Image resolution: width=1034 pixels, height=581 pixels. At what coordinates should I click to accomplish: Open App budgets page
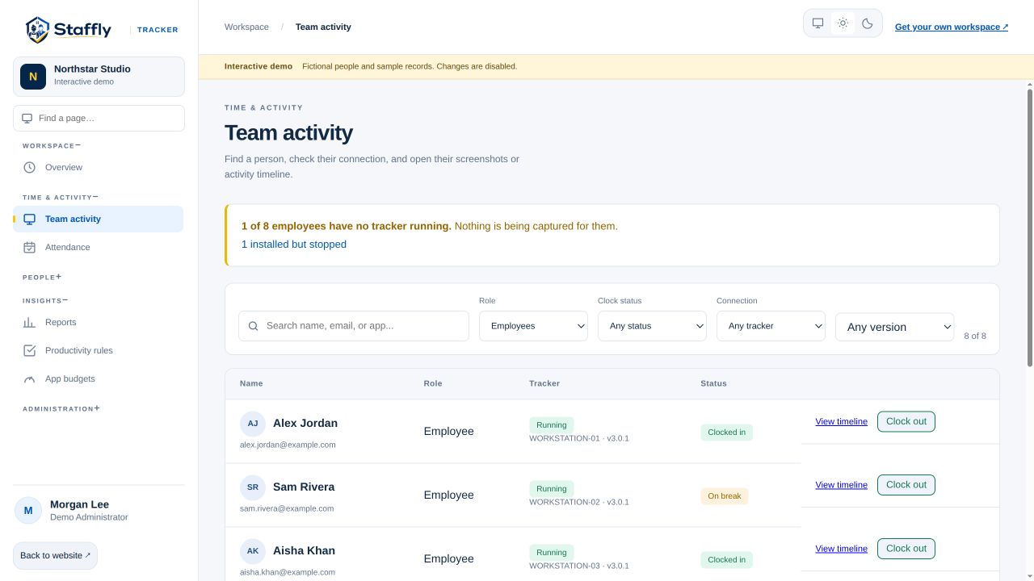pyautogui.click(x=98, y=378)
